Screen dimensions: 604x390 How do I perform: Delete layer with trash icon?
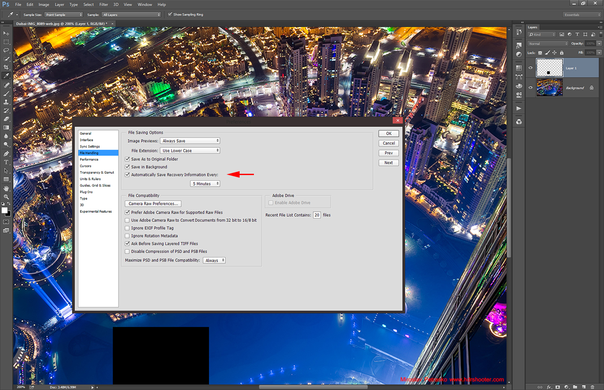[x=592, y=387]
